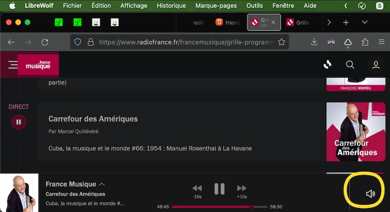390x212 pixels.
Task: Open the browser downloads icon
Action: pos(314,42)
